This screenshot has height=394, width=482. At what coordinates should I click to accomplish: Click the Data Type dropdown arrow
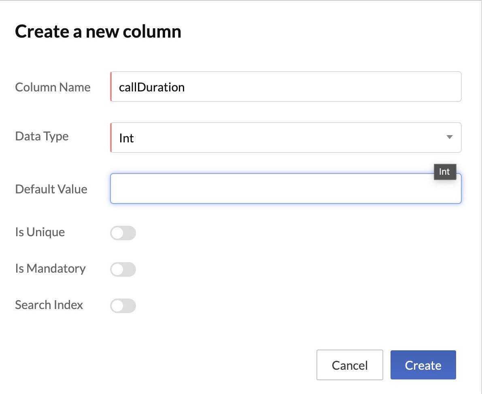(x=449, y=138)
